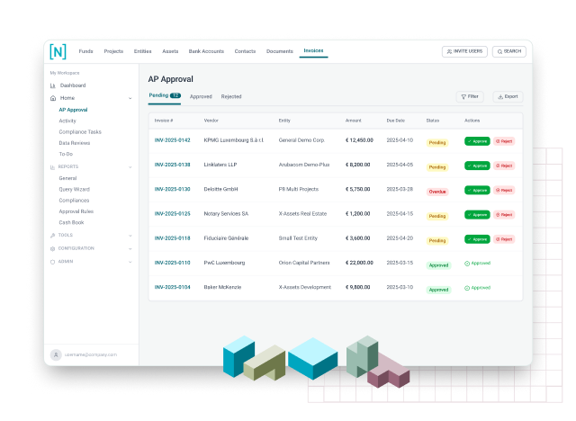Open the Bank Accounts menu
Viewport: 576px width, 421px height.
[x=206, y=51]
